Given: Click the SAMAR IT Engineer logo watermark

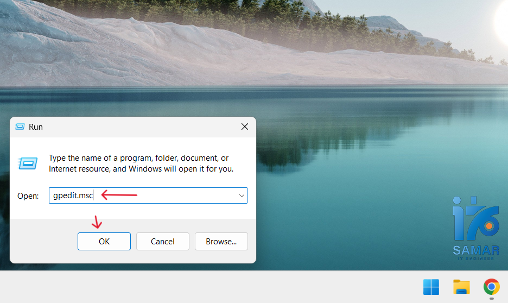Looking at the screenshot, I should tap(476, 228).
